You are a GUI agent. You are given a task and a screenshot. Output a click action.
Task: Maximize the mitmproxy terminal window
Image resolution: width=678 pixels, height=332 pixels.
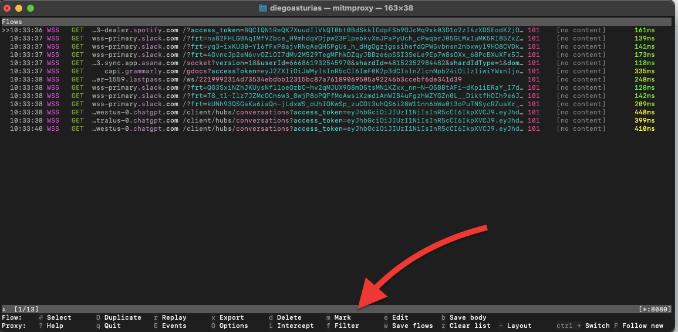point(31,8)
